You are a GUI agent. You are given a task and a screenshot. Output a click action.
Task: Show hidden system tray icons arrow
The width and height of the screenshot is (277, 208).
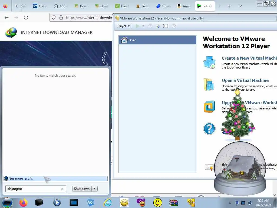coord(230,203)
